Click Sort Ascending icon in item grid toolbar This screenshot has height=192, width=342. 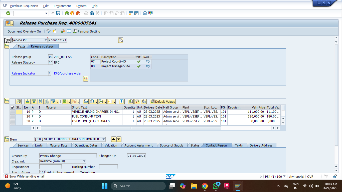pyautogui.click(x=28, y=101)
